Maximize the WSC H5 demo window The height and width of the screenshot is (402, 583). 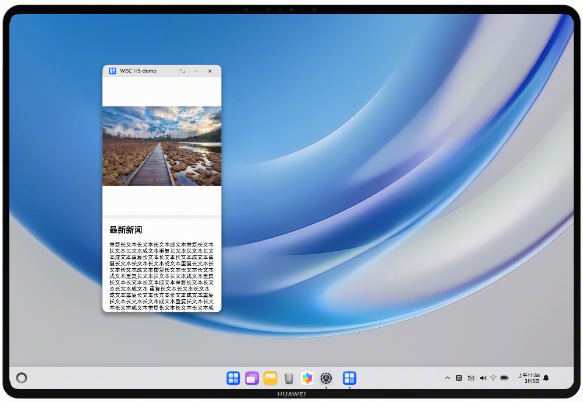pyautogui.click(x=182, y=71)
